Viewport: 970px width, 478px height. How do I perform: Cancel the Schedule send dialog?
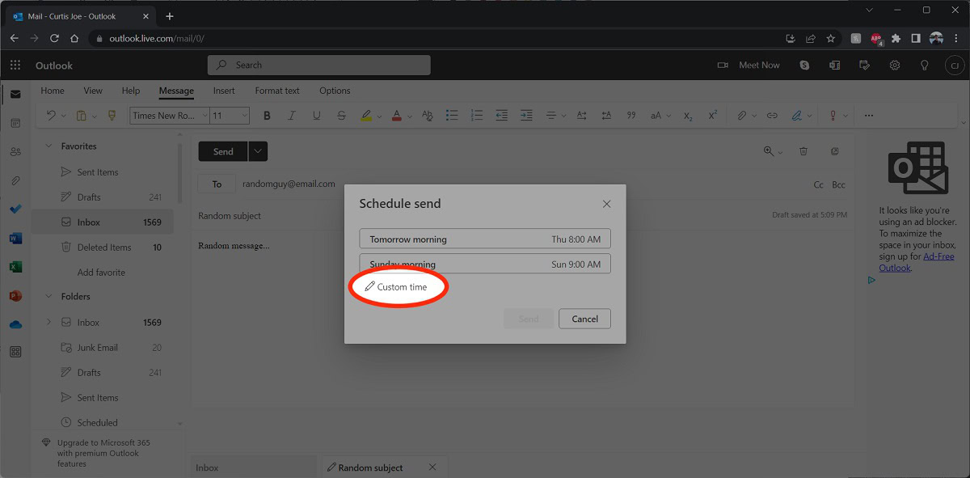(x=584, y=319)
